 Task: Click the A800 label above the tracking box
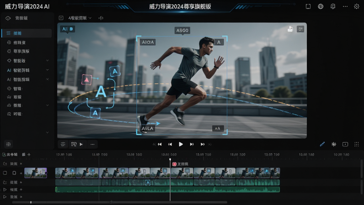(x=182, y=31)
